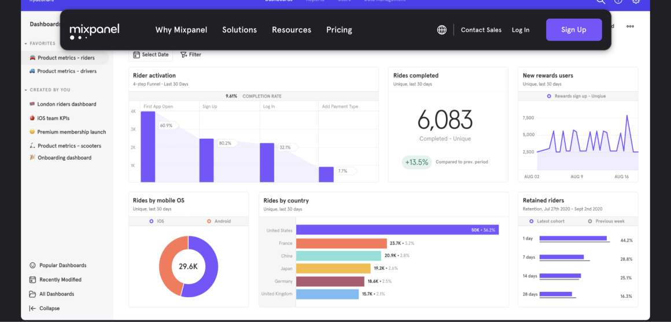Click the France bar in Rides by country
Image resolution: width=671 pixels, height=322 pixels.
(341, 243)
